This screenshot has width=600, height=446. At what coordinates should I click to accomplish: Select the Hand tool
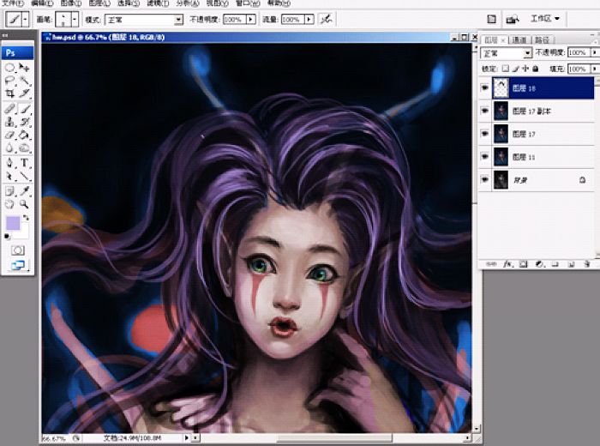point(9,203)
